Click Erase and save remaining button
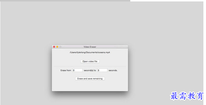This screenshot has height=105, width=206. pos(90,79)
